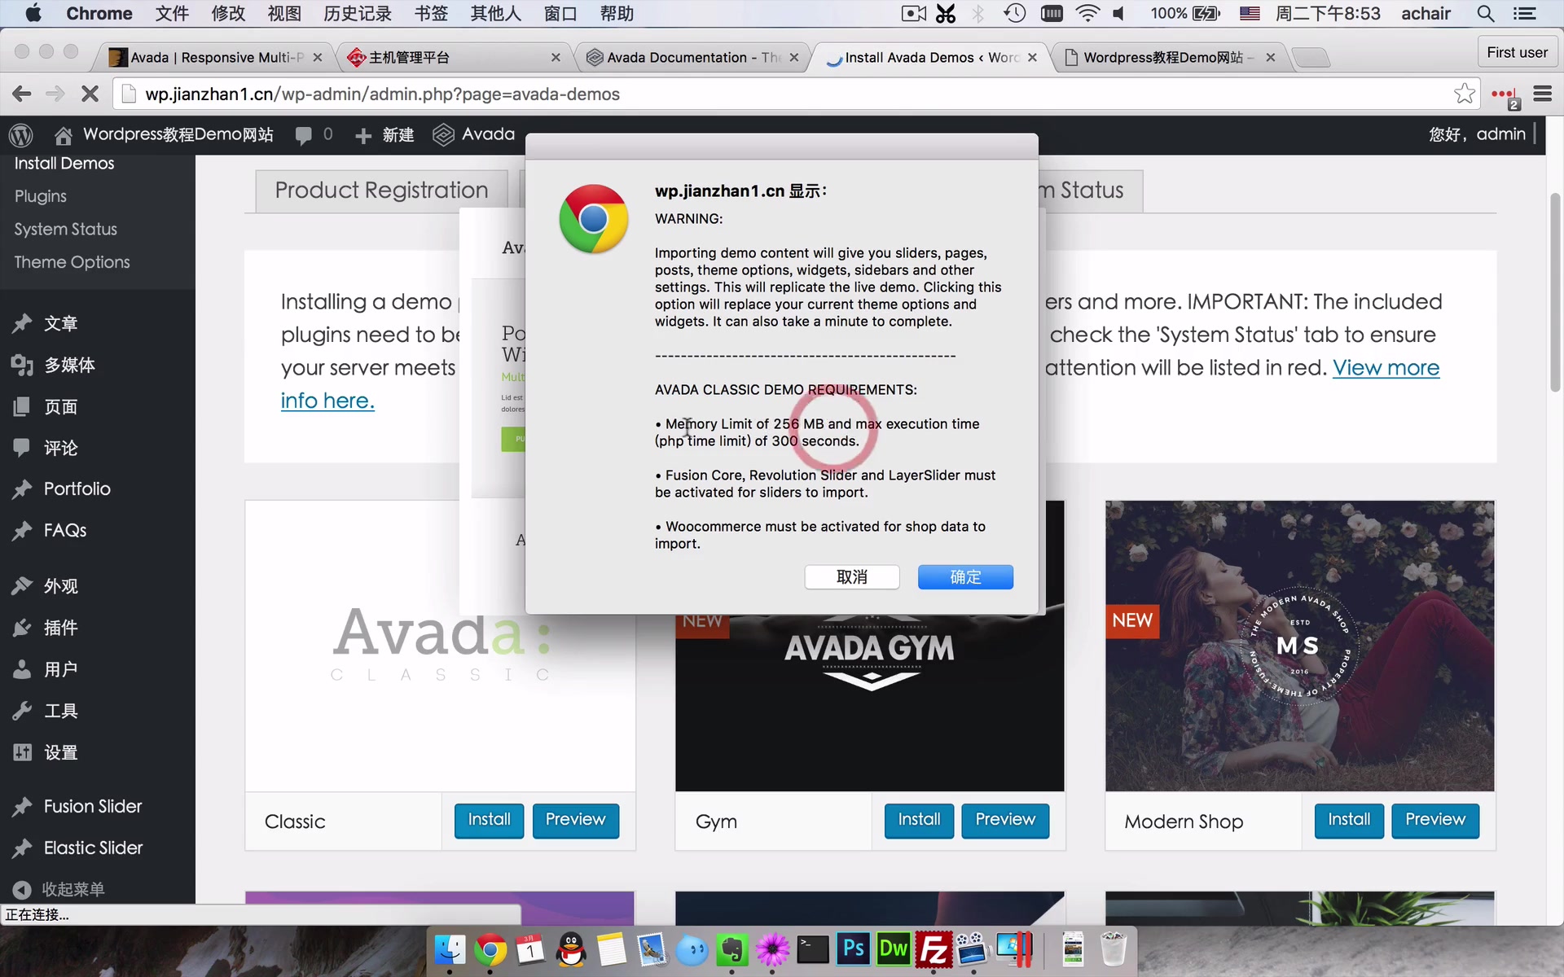Click the red dots extension icon

tap(1505, 96)
